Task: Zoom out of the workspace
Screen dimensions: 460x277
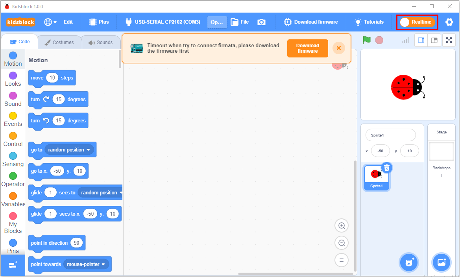Action: tap(342, 243)
